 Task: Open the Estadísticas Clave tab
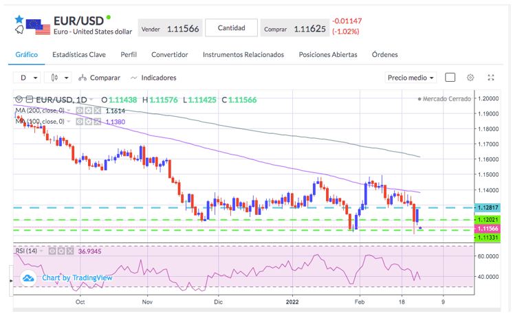click(x=79, y=54)
